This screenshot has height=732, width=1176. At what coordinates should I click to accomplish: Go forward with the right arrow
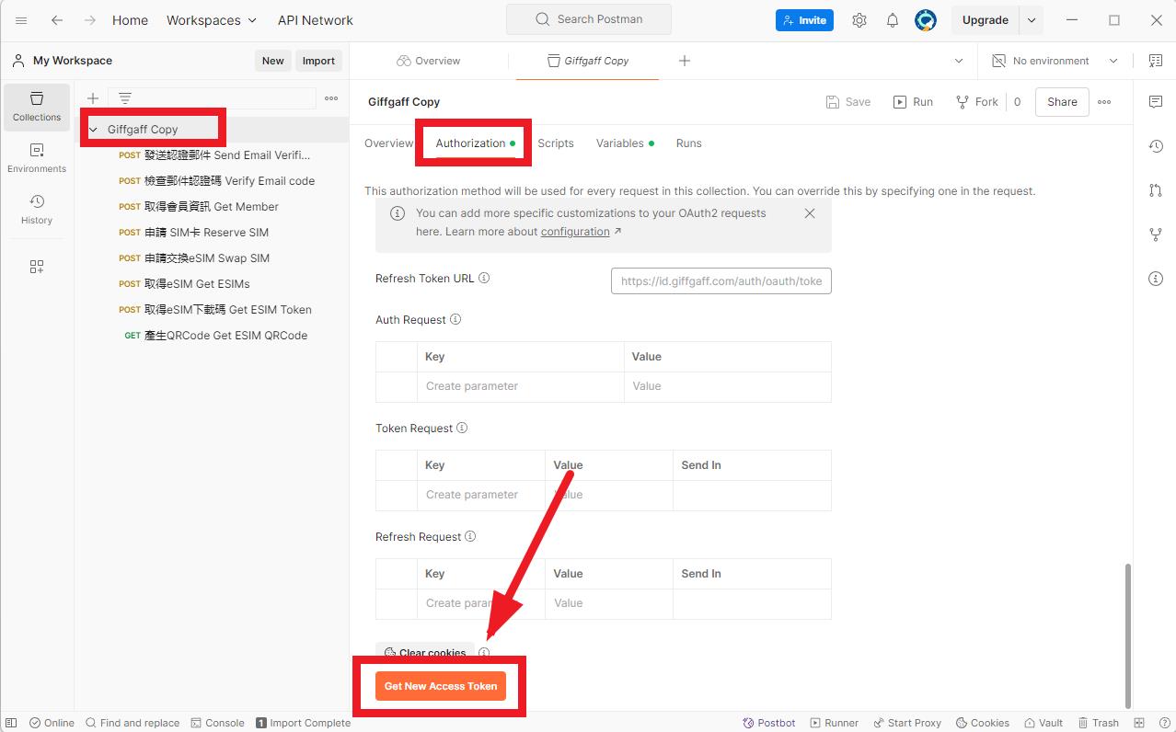(x=89, y=20)
